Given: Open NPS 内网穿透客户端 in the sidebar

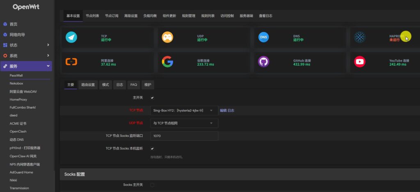Looking at the screenshot, I should click(x=25, y=165).
